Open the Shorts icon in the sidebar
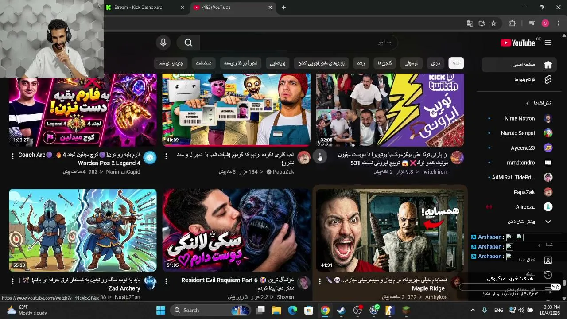This screenshot has width=567, height=319. (548, 79)
